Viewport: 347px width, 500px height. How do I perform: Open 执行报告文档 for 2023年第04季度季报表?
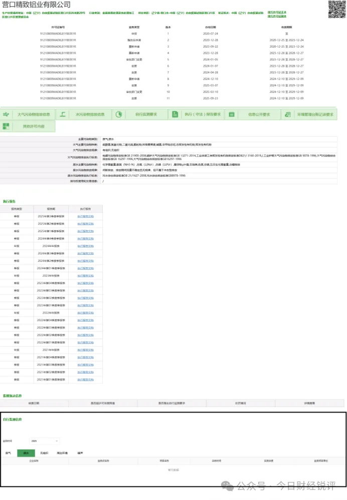click(x=86, y=283)
